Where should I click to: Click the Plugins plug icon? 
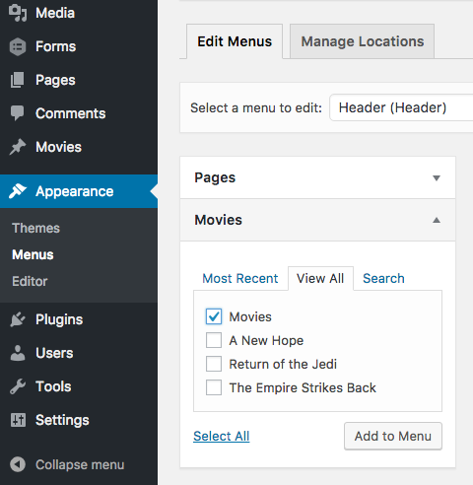(x=18, y=319)
